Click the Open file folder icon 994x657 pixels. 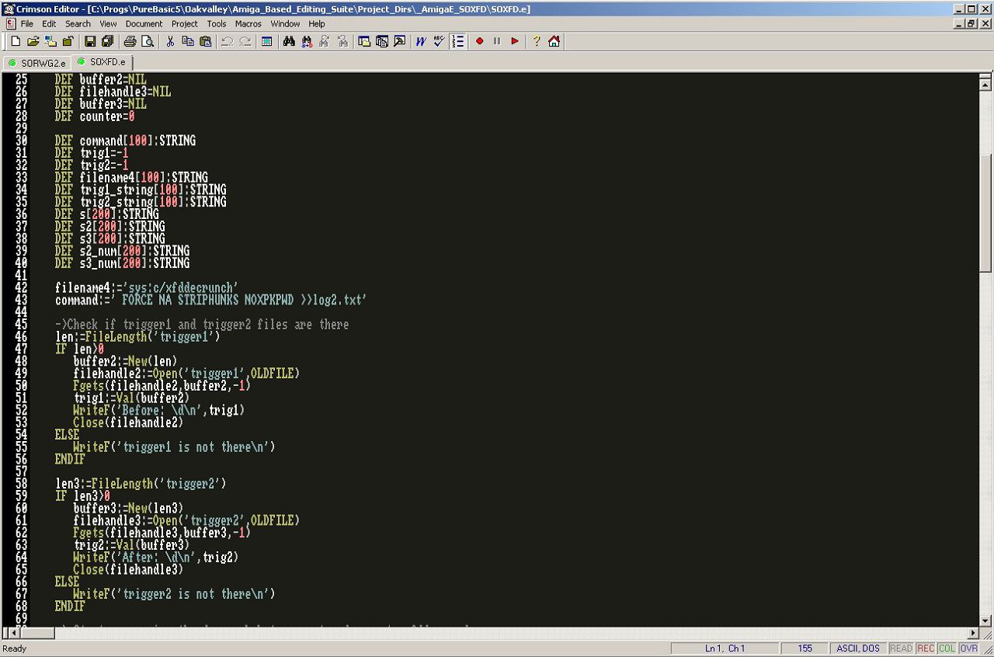(33, 42)
